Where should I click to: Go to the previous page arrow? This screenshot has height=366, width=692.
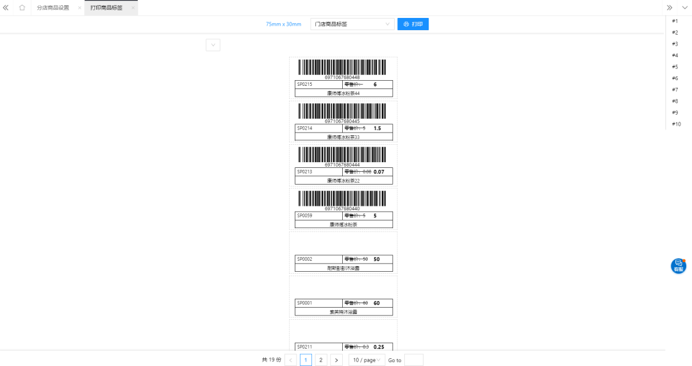[x=291, y=360]
